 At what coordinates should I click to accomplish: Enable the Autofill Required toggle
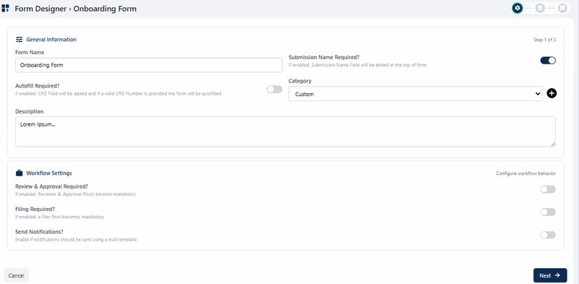tap(274, 90)
